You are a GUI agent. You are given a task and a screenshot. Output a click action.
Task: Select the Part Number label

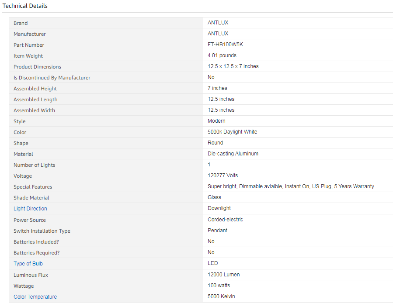pyautogui.click(x=29, y=45)
